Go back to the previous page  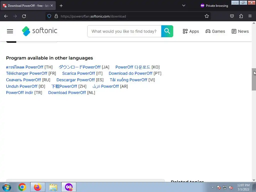point(6,16)
